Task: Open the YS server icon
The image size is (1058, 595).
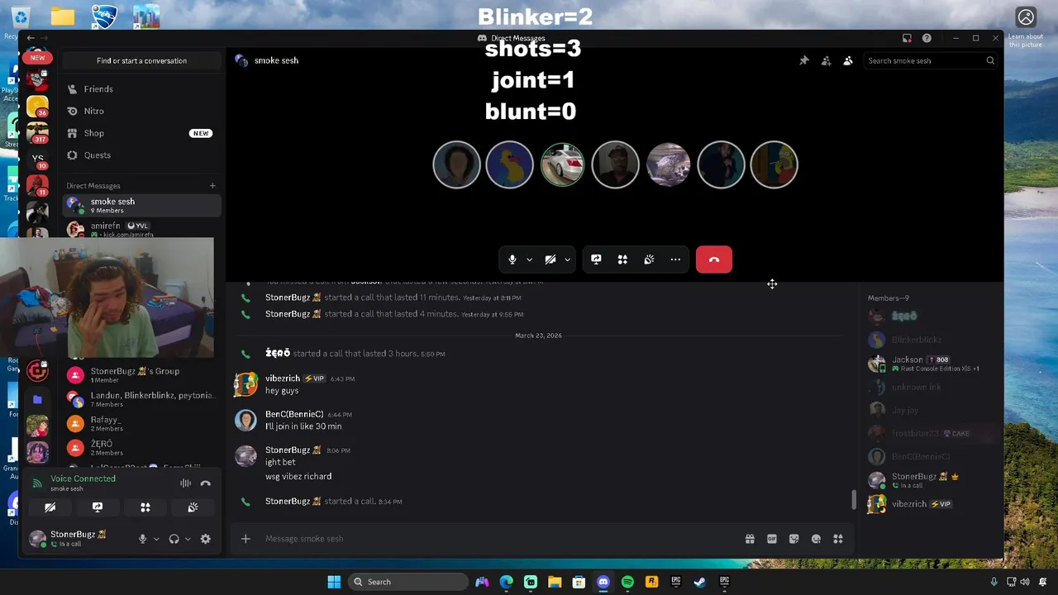Action: coord(37,159)
